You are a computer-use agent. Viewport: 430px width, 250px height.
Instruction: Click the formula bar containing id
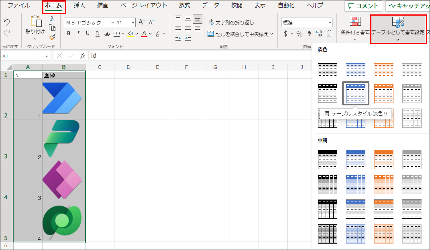tap(200, 56)
